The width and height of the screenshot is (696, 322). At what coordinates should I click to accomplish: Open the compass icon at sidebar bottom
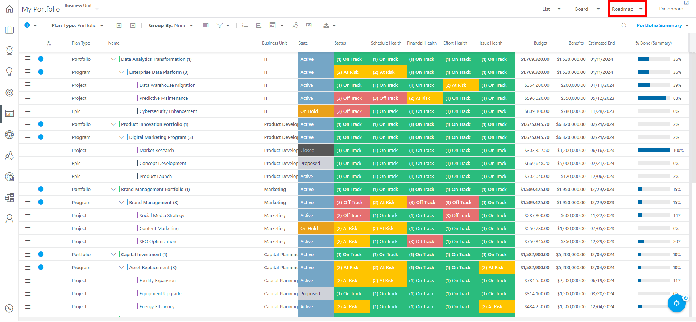[x=9, y=308]
